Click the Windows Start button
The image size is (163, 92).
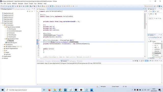click(x=3, y=90)
